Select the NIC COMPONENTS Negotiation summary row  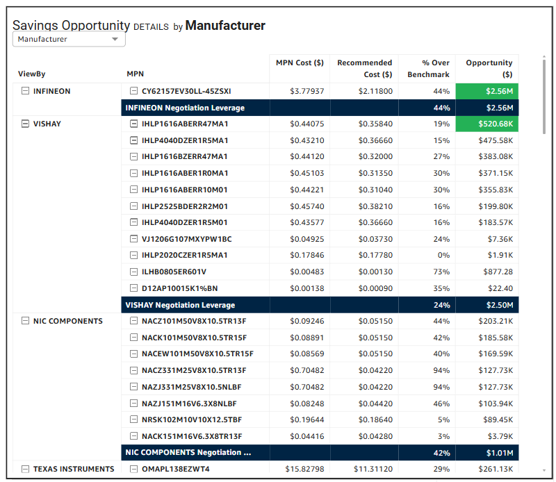[320, 453]
